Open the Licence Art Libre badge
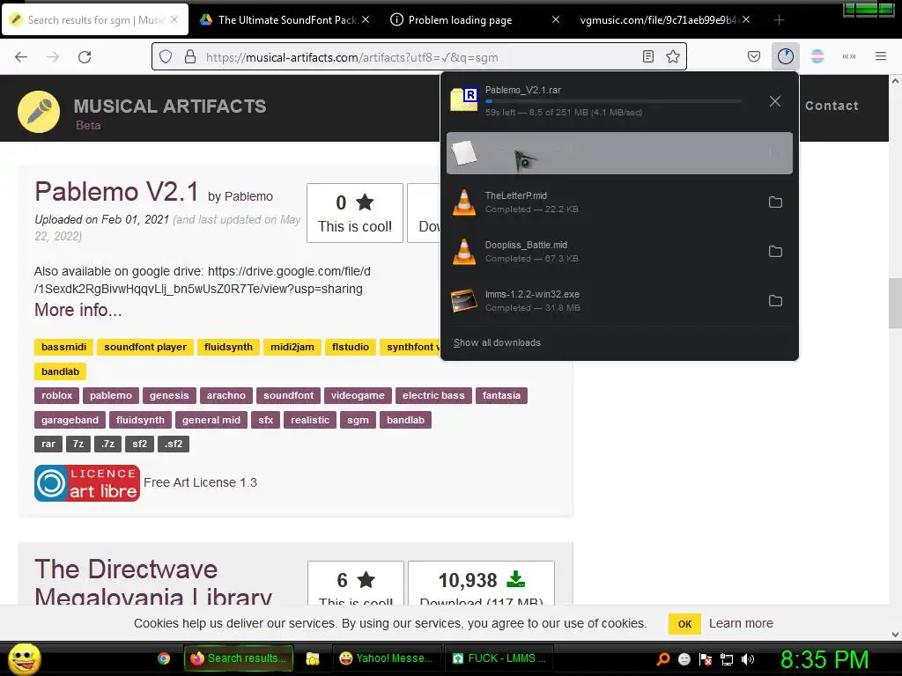The image size is (902, 676). click(x=87, y=483)
